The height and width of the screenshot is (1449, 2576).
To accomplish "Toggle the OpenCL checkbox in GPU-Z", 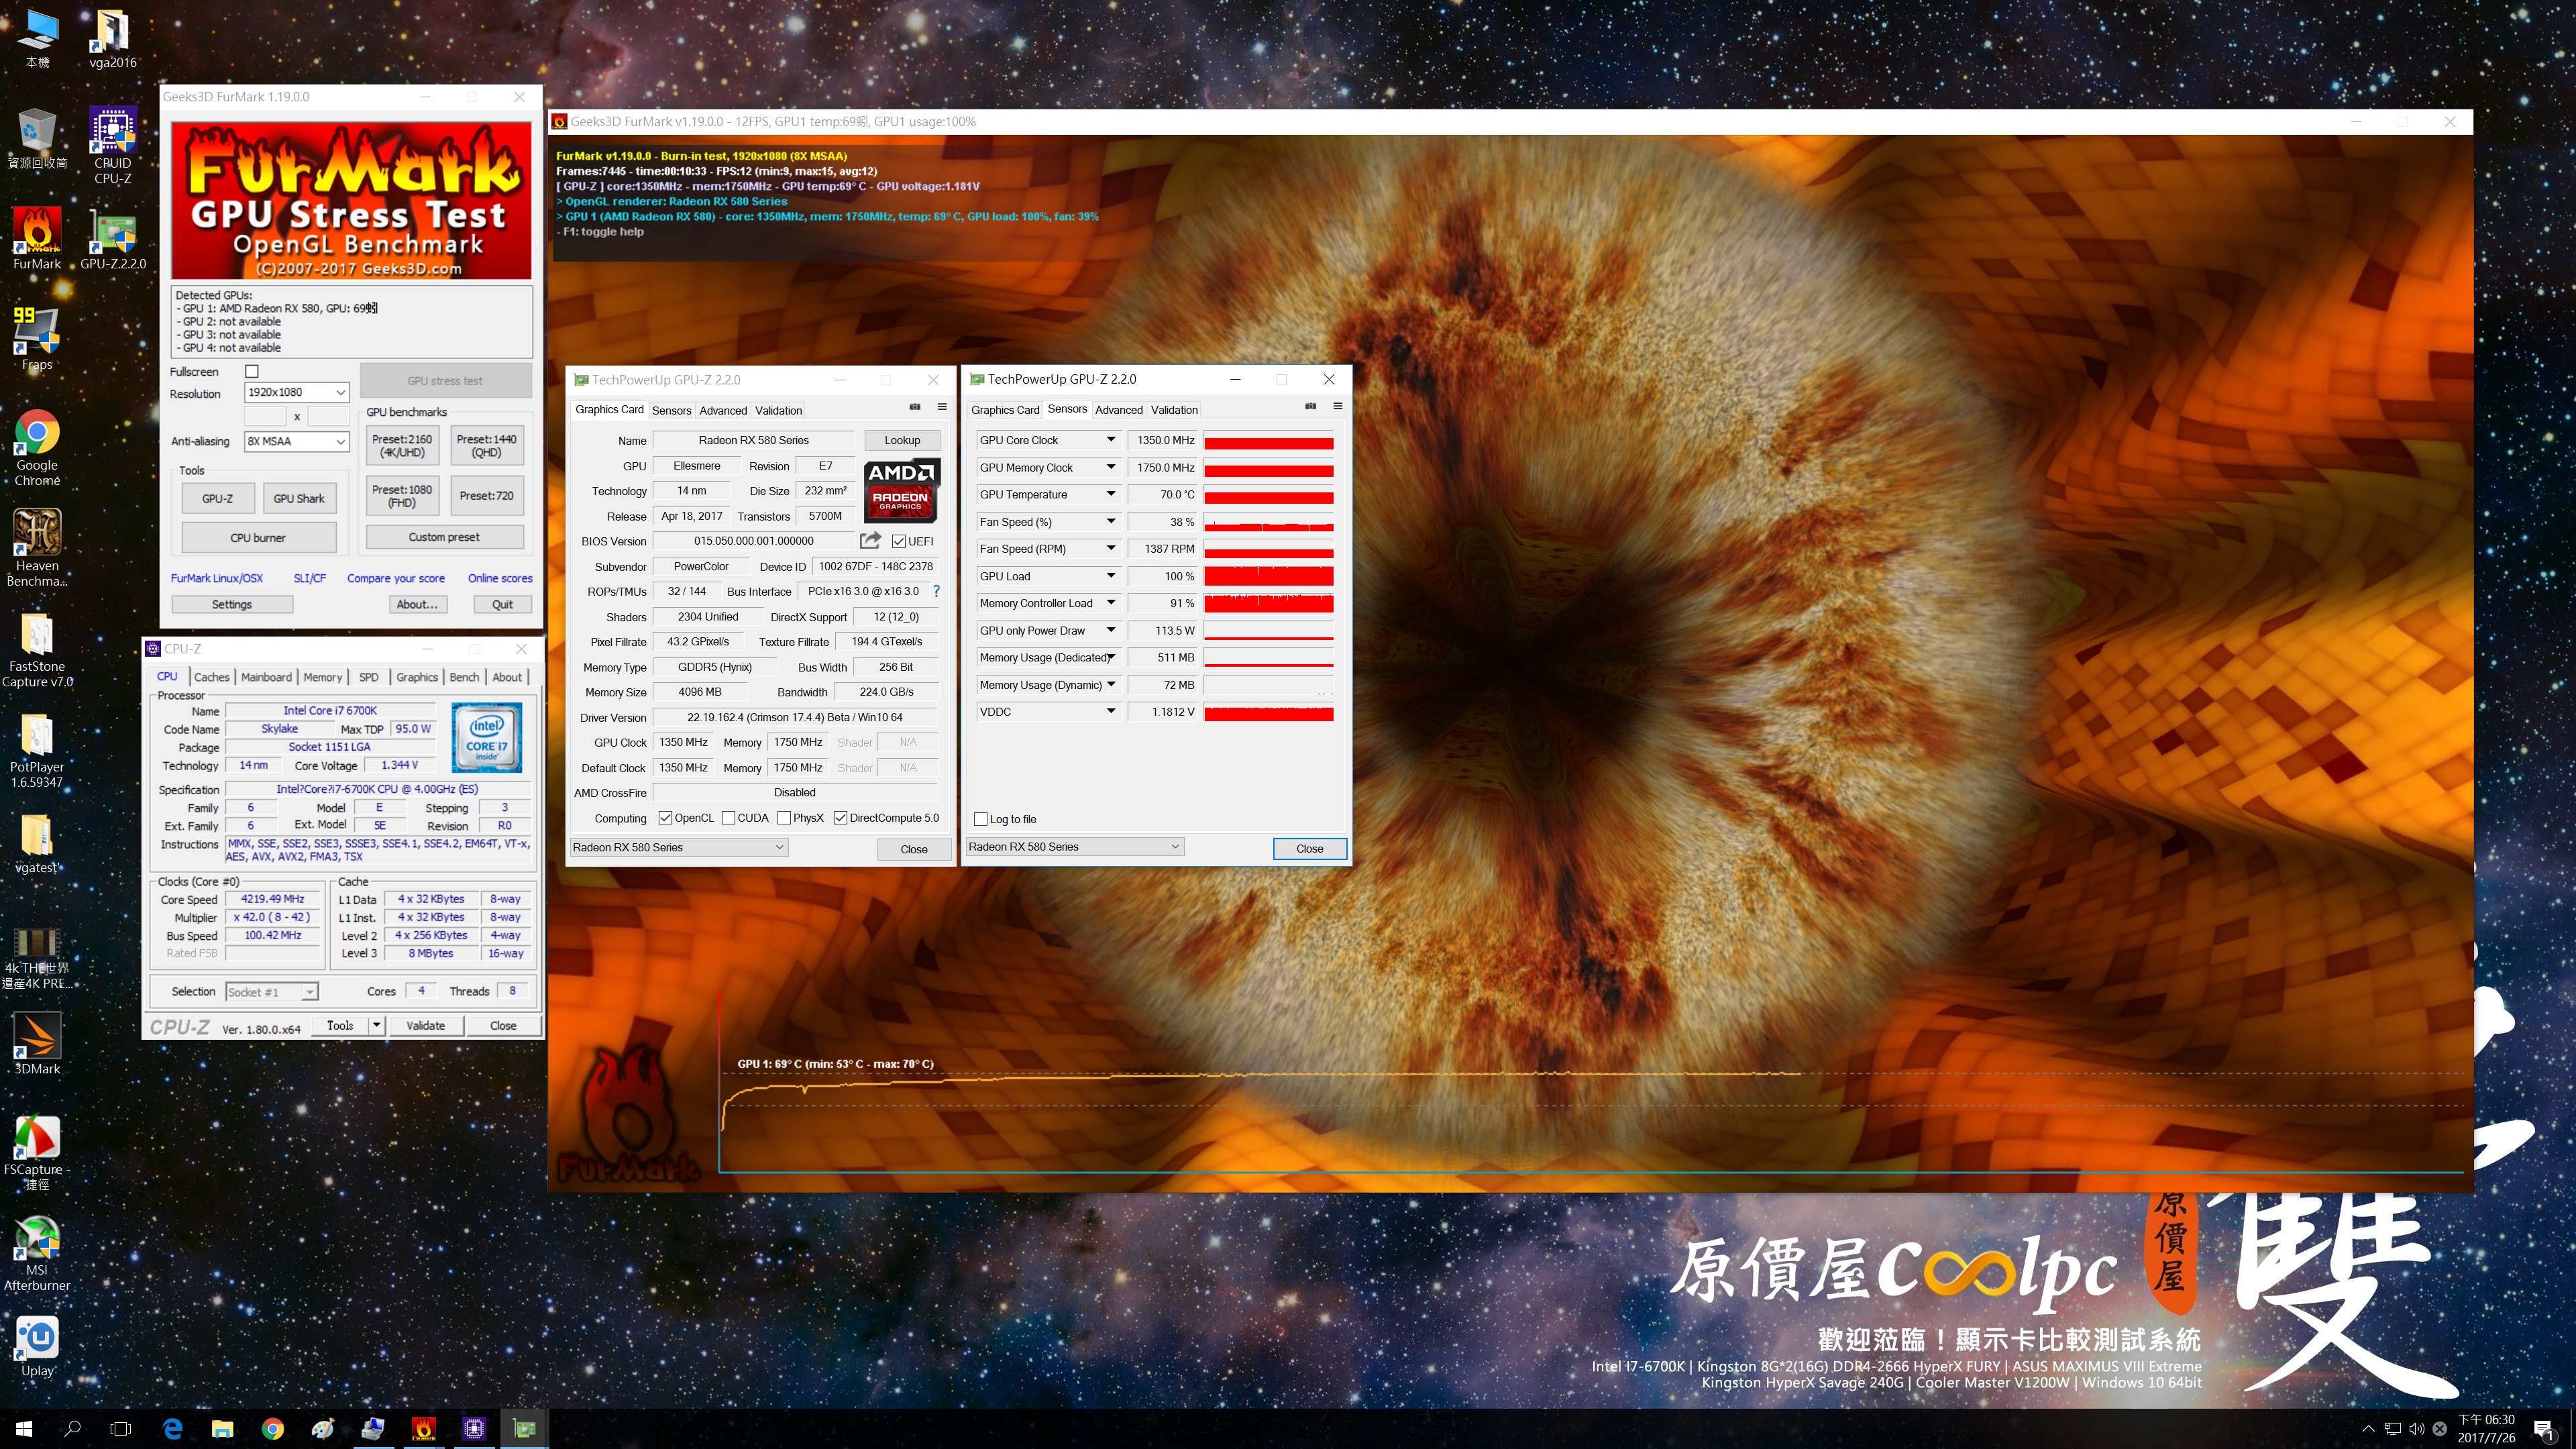I will pyautogui.click(x=665, y=818).
